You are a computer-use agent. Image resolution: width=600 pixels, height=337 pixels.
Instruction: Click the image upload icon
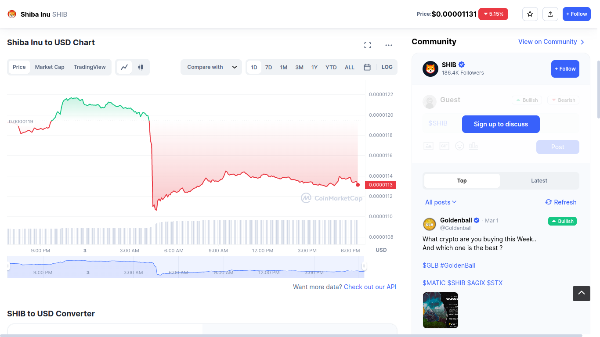coord(428,146)
